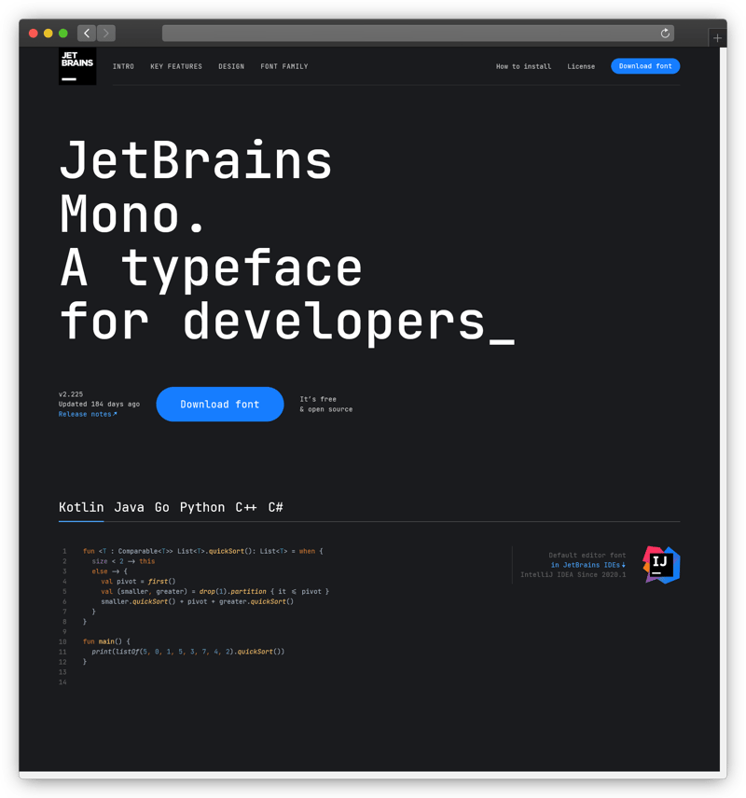Jump to the DESIGN section

point(231,66)
